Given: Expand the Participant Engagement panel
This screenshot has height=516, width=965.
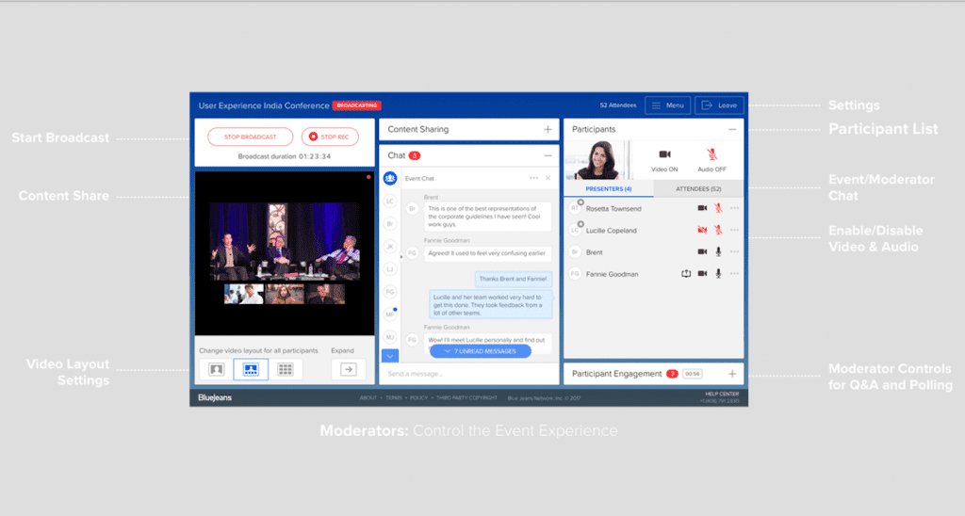Looking at the screenshot, I should 732,374.
